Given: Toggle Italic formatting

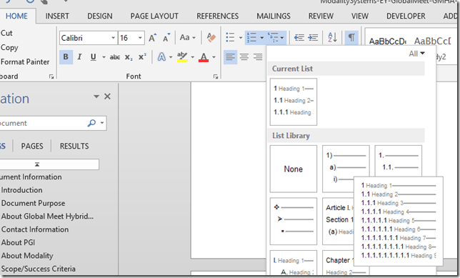Looking at the screenshot, I should pos(79,56).
